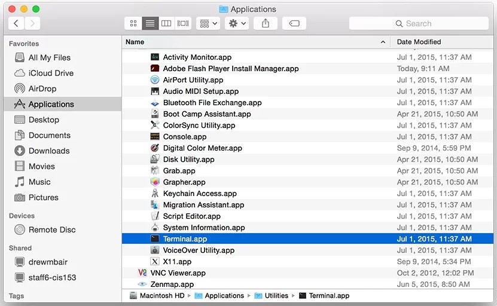Switch to icon view
The image size is (497, 306).
click(x=133, y=23)
